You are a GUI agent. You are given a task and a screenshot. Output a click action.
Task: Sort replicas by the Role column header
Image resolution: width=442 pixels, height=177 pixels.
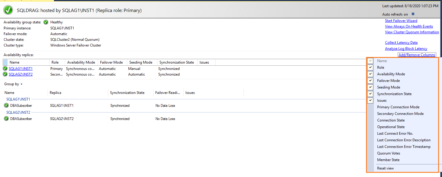(x=57, y=62)
